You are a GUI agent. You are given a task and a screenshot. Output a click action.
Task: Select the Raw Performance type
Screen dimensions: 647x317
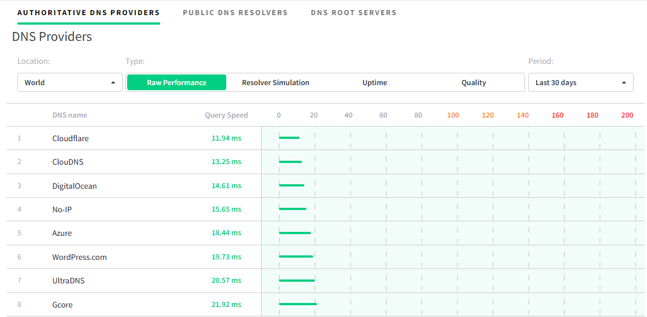[x=176, y=82]
